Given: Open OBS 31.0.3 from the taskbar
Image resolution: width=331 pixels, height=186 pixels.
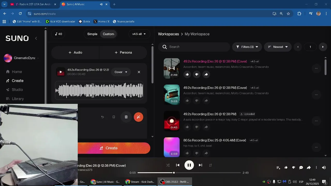Looking at the screenshot, I should pyautogui.click(x=175, y=182).
